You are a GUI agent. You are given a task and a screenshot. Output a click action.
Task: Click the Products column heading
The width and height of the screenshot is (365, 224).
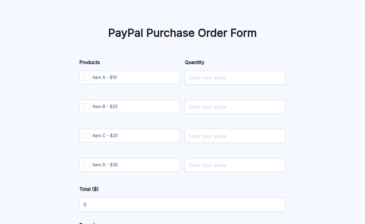pyautogui.click(x=89, y=62)
